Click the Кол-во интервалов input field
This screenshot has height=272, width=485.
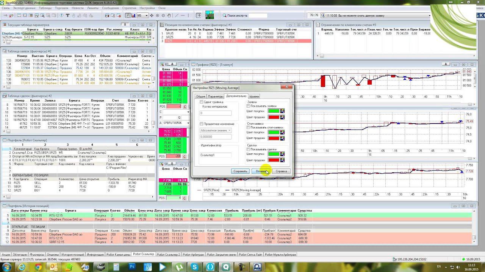click(216, 113)
